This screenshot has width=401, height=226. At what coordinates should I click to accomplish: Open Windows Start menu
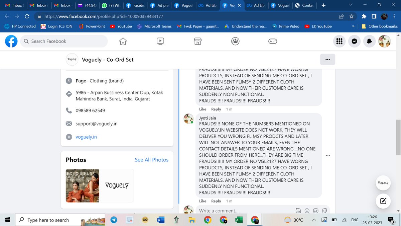pos(8,220)
